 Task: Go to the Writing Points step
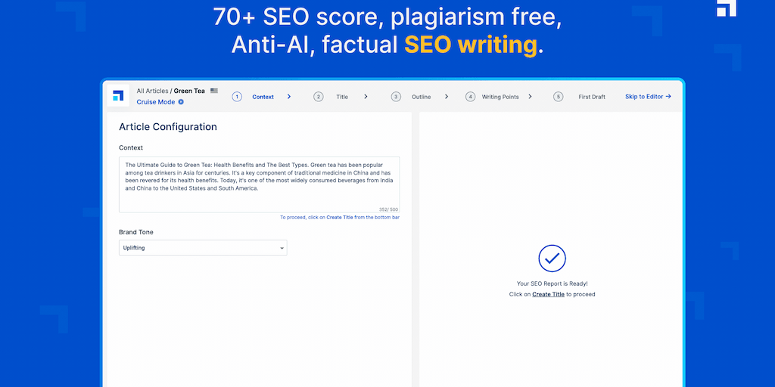pos(500,97)
